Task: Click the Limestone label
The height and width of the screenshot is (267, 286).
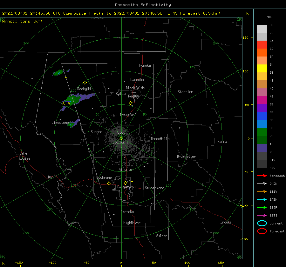Action: tap(60, 123)
